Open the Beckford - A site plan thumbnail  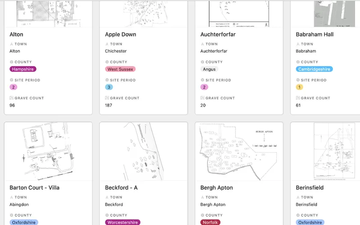(144, 151)
